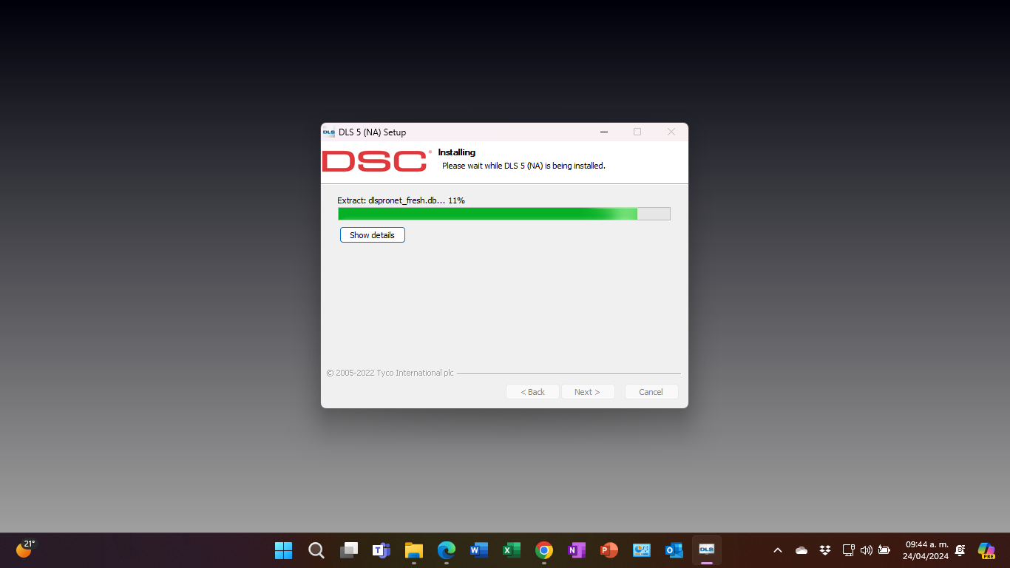Click the "Please wait while DLS 5 (NA)" message
The width and height of the screenshot is (1010, 568).
tap(523, 166)
